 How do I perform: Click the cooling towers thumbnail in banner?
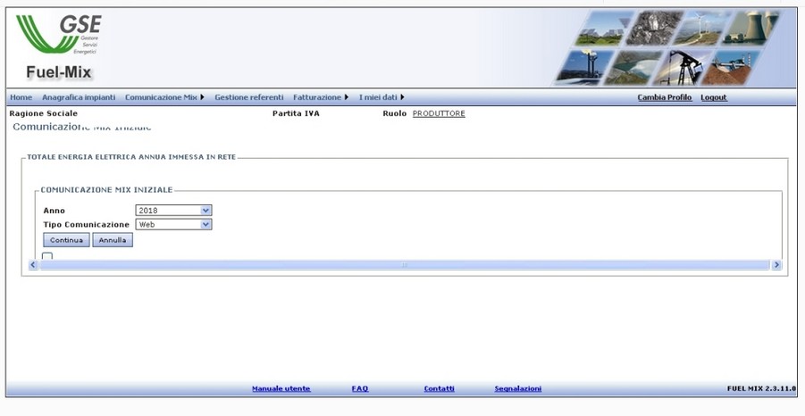750,28
